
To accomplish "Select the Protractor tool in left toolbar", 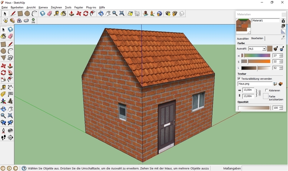I will pos(3,94).
